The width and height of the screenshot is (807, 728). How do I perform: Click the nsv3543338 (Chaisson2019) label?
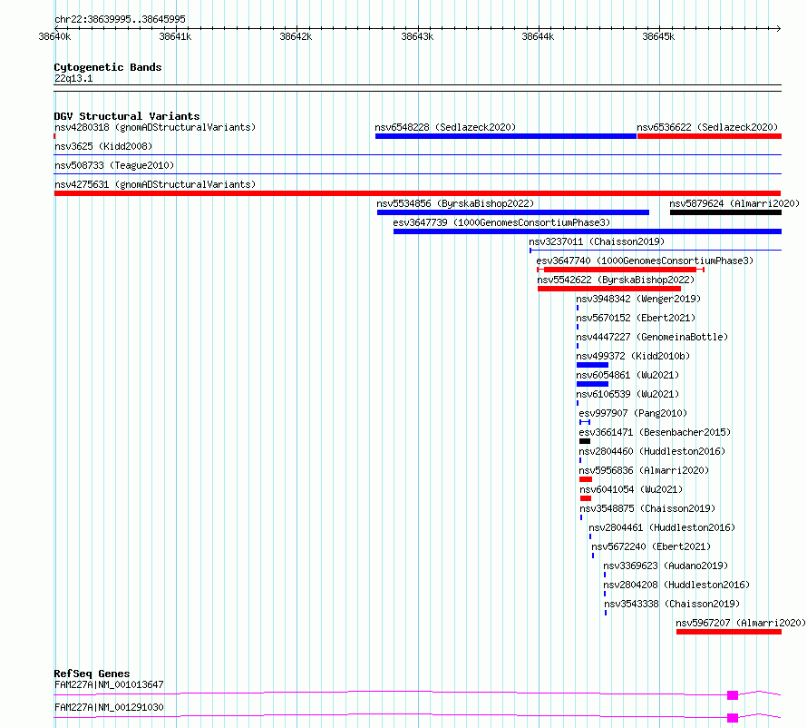click(x=672, y=604)
